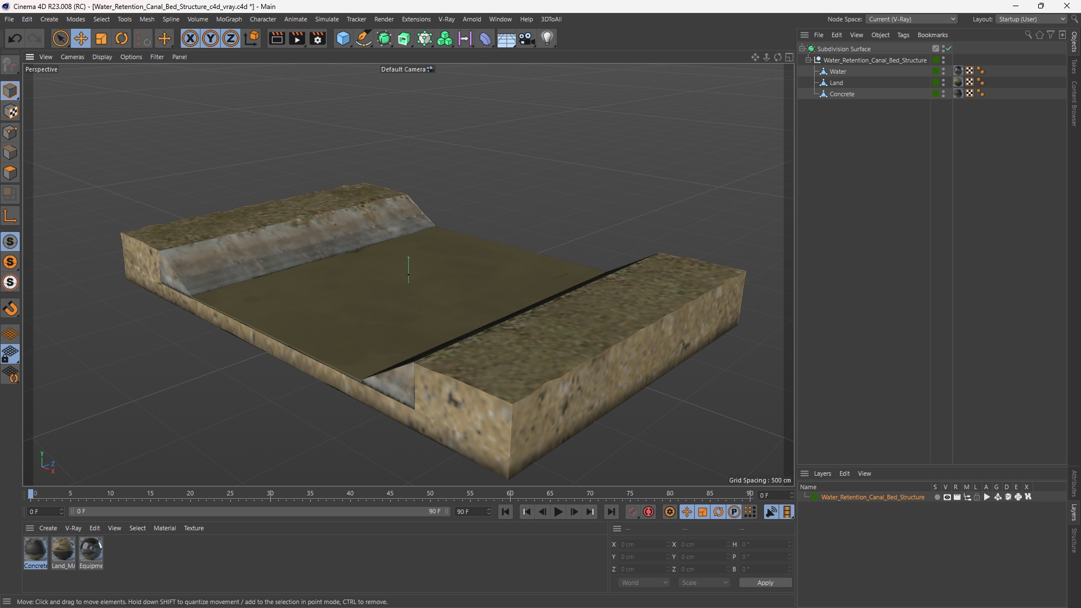
Task: Click the Record Active Objects button
Action: click(633, 512)
